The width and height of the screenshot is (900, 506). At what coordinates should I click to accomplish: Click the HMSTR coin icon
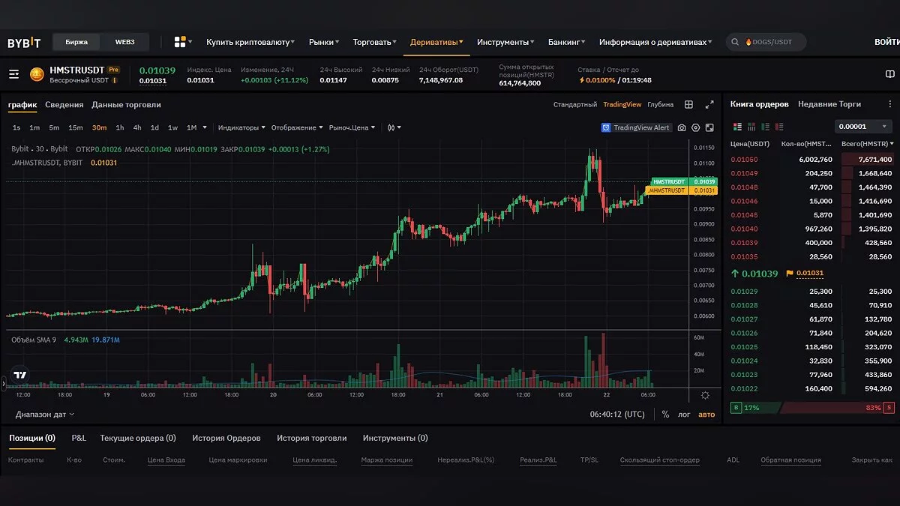36,74
